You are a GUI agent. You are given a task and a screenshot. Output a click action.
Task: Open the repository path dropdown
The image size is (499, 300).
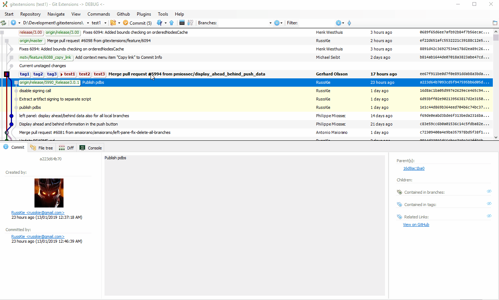(87, 22)
